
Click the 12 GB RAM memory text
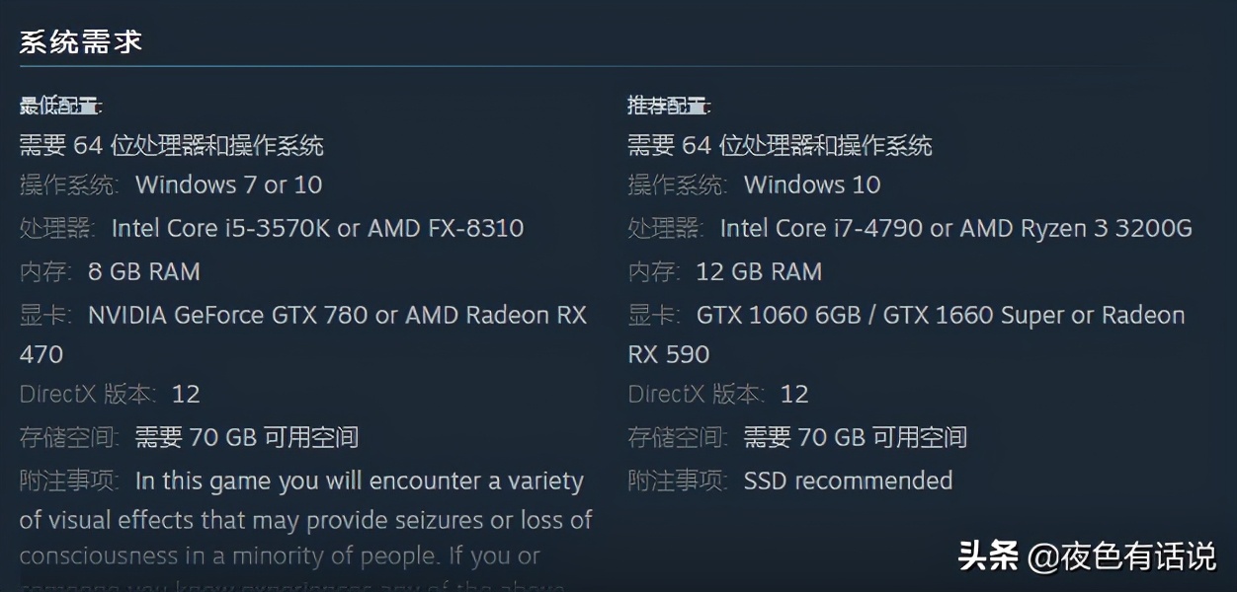pyautogui.click(x=759, y=271)
